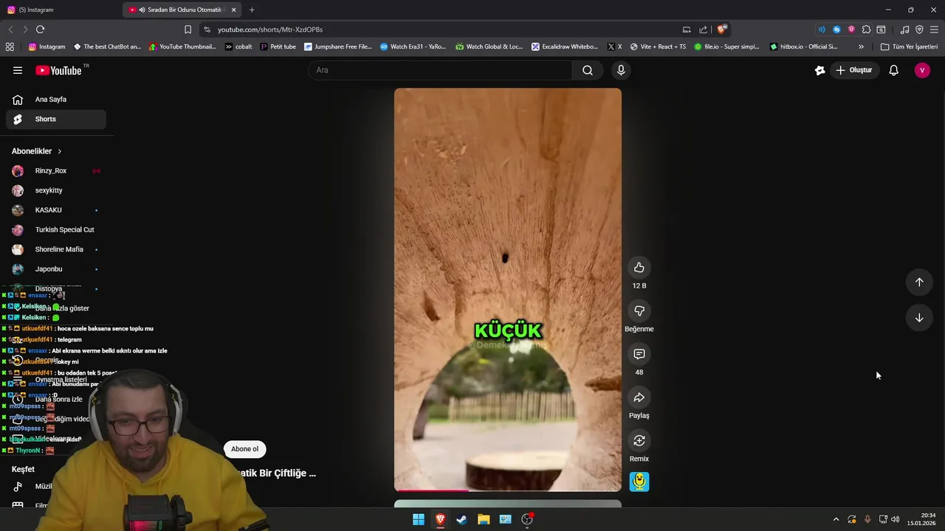The height and width of the screenshot is (531, 945).
Task: Open Brave browser in the taskbar
Action: [x=440, y=519]
